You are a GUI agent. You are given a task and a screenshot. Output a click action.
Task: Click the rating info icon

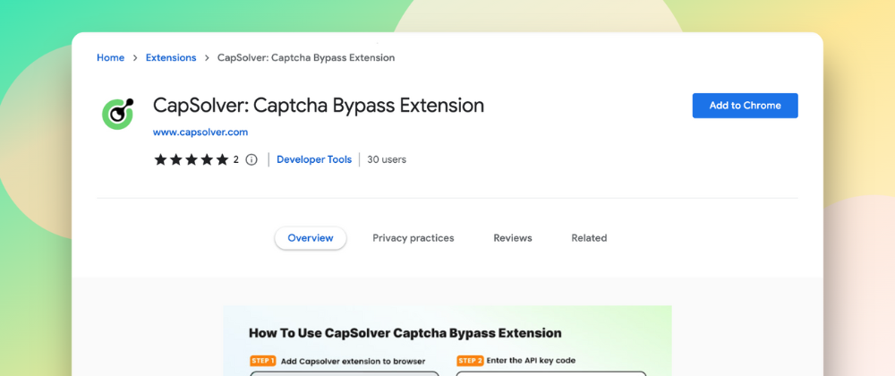(x=251, y=159)
